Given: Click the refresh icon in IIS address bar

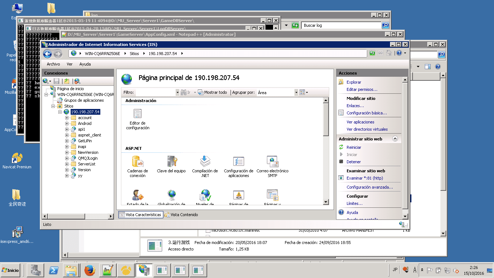Looking at the screenshot, I should (372, 53).
